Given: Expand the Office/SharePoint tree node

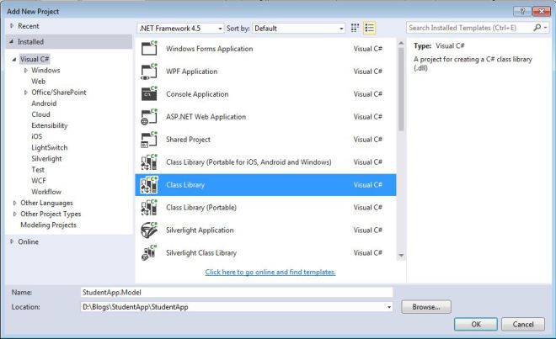Looking at the screenshot, I should (25, 93).
